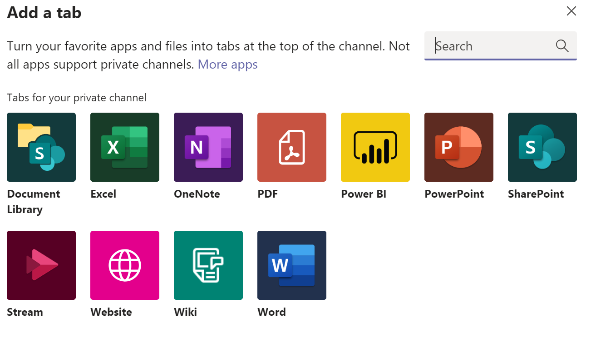Viewport: 591px width, 343px height.
Task: Click the "OneNote" text label
Action: point(197,194)
